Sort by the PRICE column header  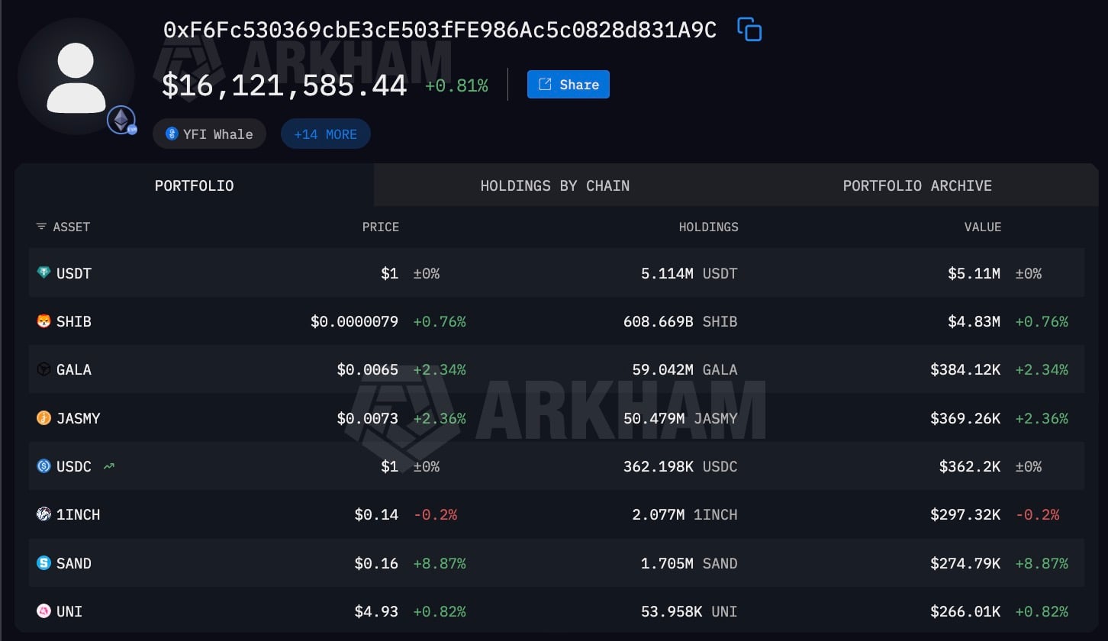[x=381, y=227]
